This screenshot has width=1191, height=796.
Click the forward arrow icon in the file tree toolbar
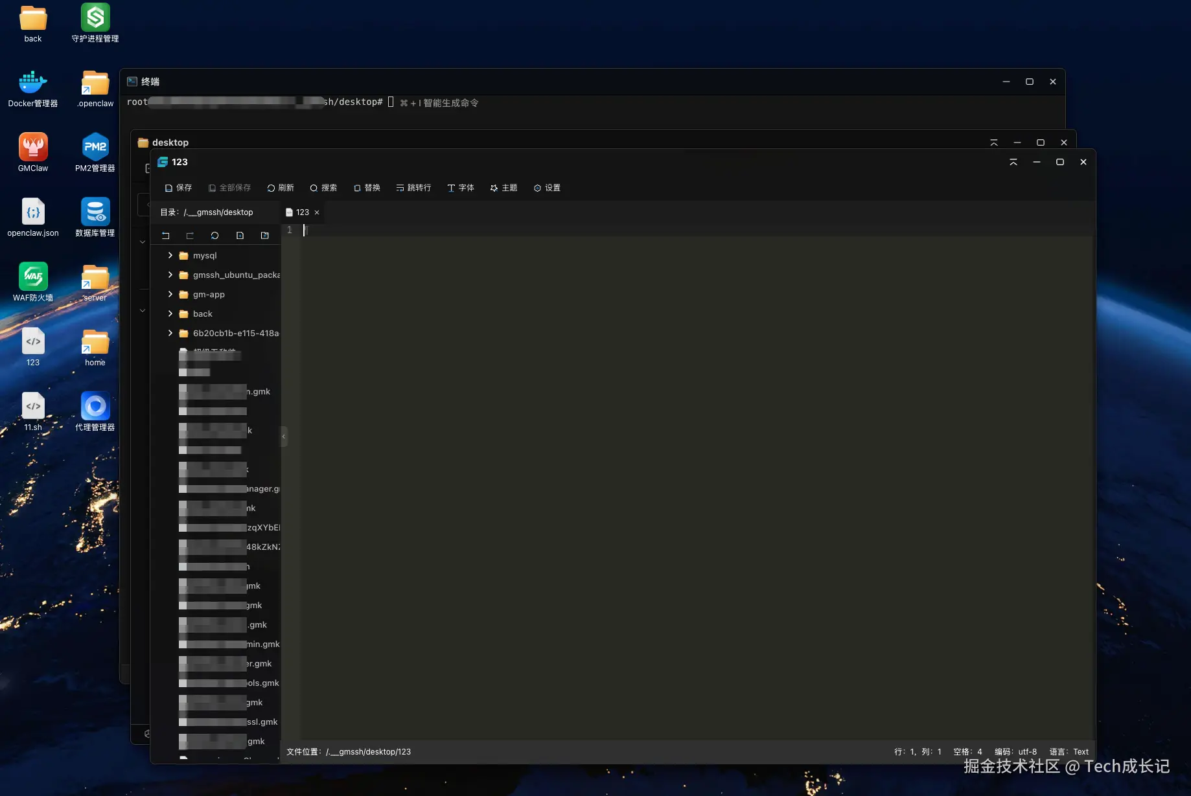(x=190, y=236)
